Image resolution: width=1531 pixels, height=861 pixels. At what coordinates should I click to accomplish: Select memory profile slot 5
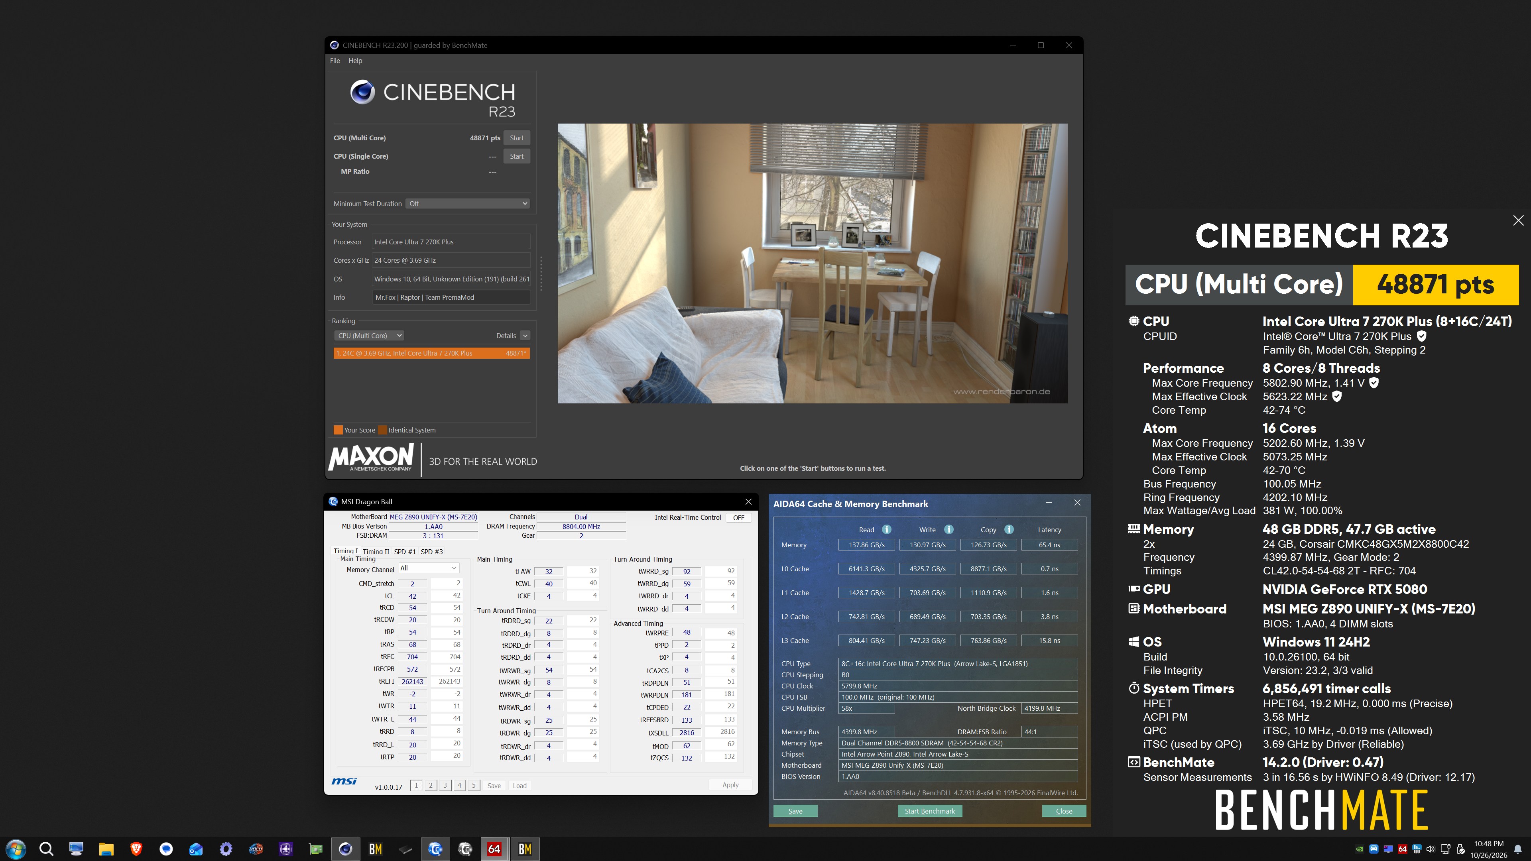tap(474, 786)
